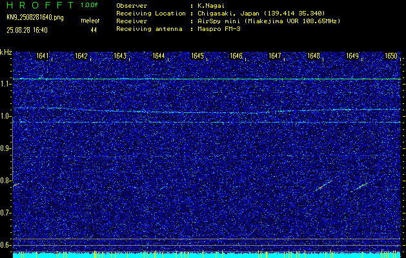Click the 1.0 frequency axis label

5,117
